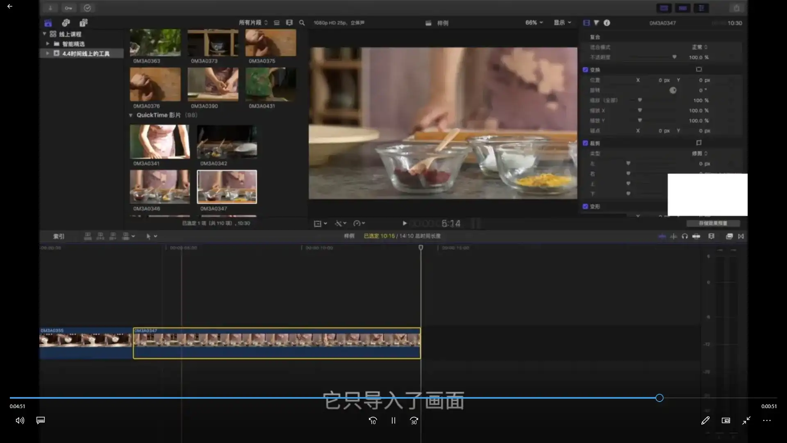This screenshot has height=443, width=787.
Task: Open the Photos and Audio media browser
Action: 66,23
